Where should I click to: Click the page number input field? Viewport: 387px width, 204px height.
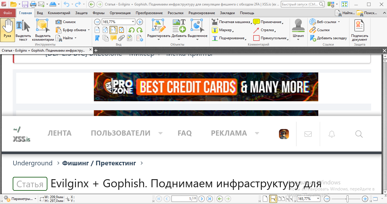coord(184,199)
